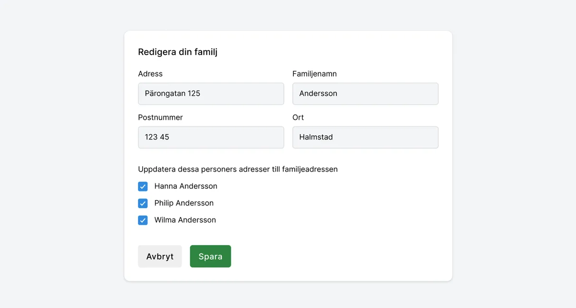
Task: Click the name label 'Philip Andersson'
Action: coord(184,203)
